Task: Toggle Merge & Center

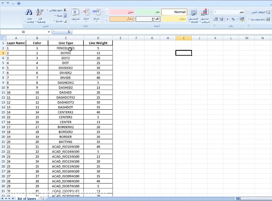Action: (259, 19)
